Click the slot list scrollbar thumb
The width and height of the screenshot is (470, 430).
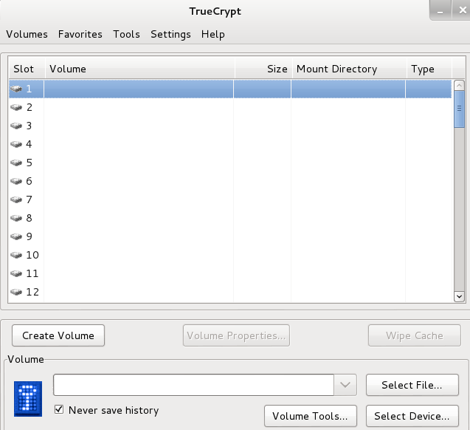pyautogui.click(x=459, y=109)
